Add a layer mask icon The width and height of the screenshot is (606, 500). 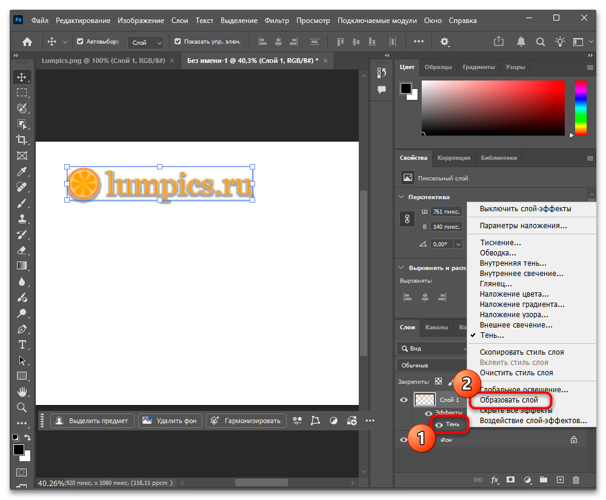coord(510,479)
